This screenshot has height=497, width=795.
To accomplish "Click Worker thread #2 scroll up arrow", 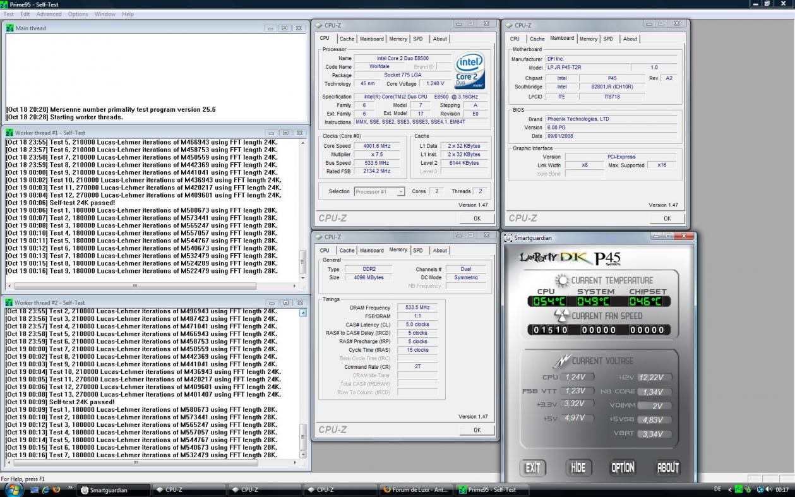I will click(302, 313).
